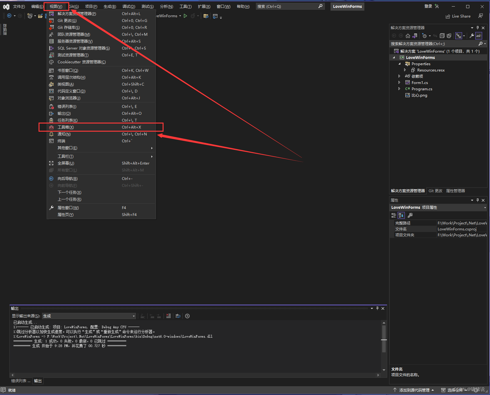The height and width of the screenshot is (395, 490).
Task: Click 添加到源代码管理 in status bar
Action: click(x=414, y=390)
